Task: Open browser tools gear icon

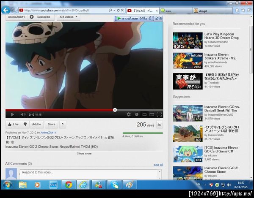Action: point(249,11)
